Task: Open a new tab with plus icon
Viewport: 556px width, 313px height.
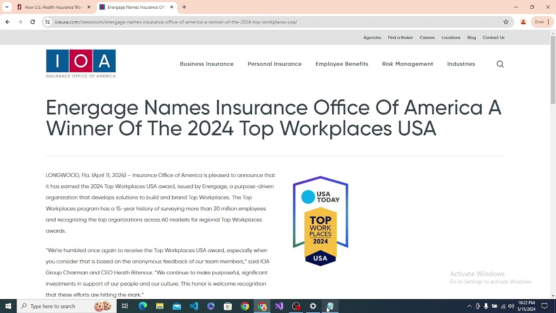Action: click(x=184, y=7)
